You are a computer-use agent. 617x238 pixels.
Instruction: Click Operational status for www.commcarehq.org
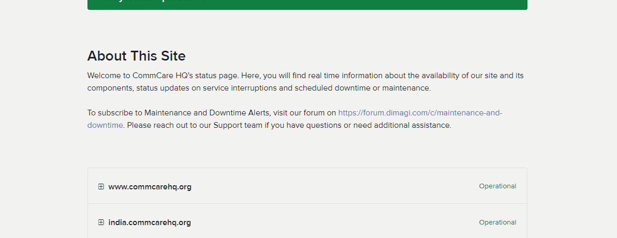click(497, 186)
